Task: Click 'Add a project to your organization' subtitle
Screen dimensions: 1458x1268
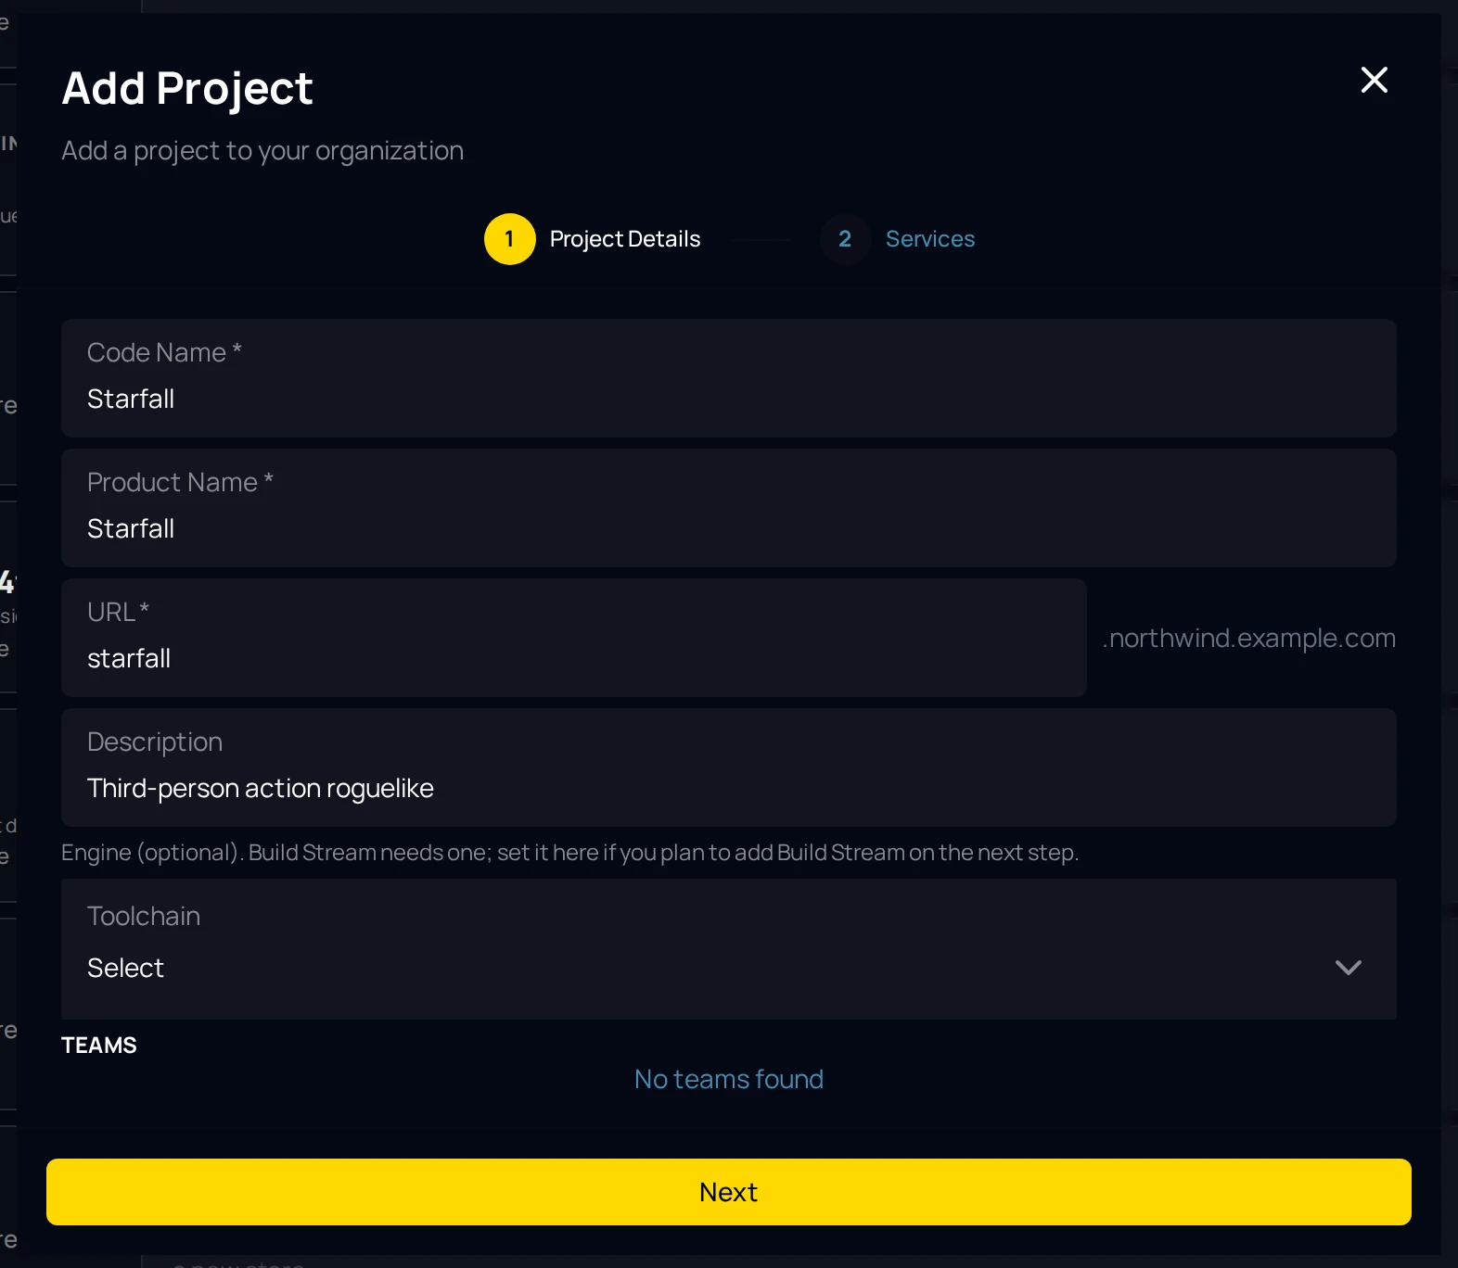Action: tap(262, 150)
